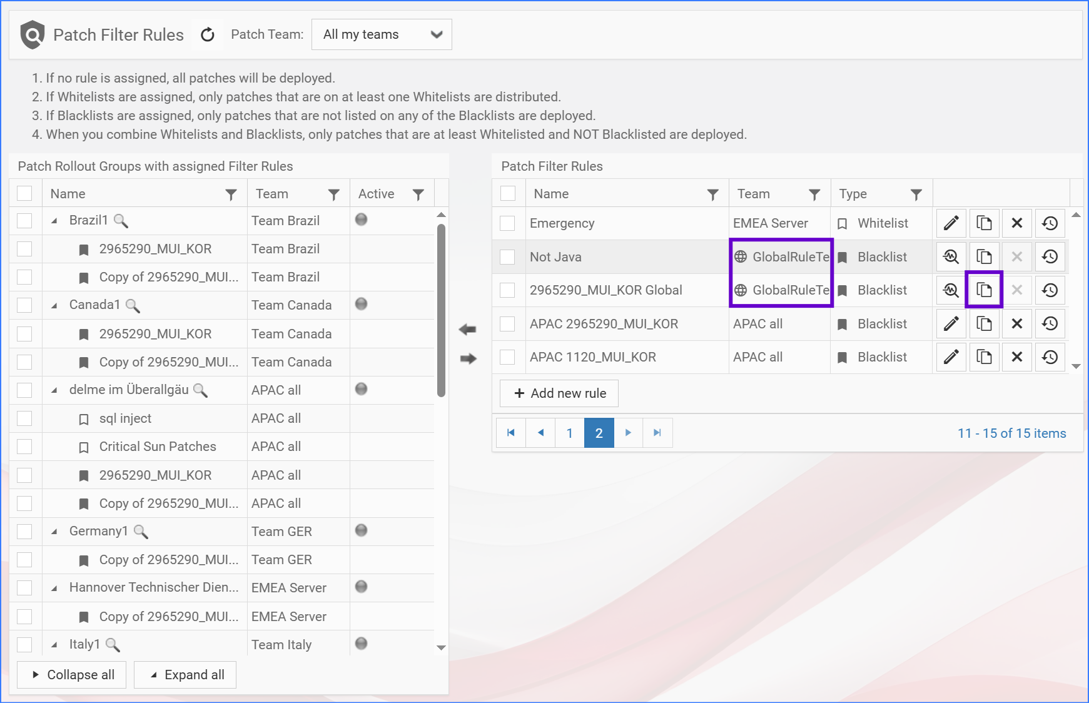The image size is (1089, 703).
Task: Jump to the first page of rules
Action: [x=511, y=433]
